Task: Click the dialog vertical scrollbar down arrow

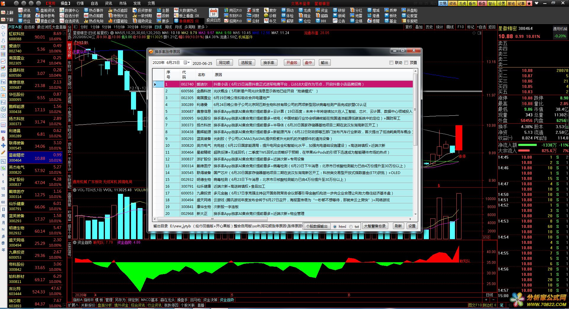Action: click(x=415, y=214)
